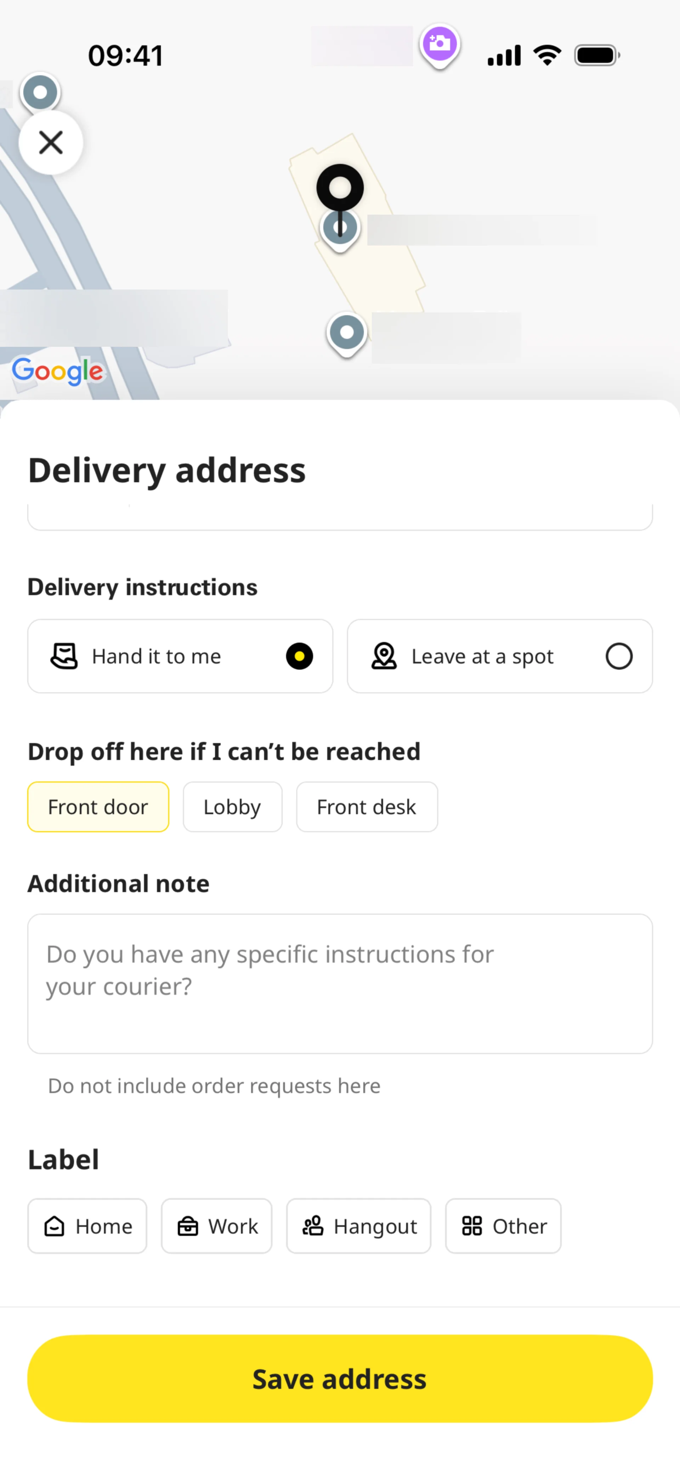680x1480 pixels.
Task: Select the Leave at a spot radio button
Action: (619, 656)
